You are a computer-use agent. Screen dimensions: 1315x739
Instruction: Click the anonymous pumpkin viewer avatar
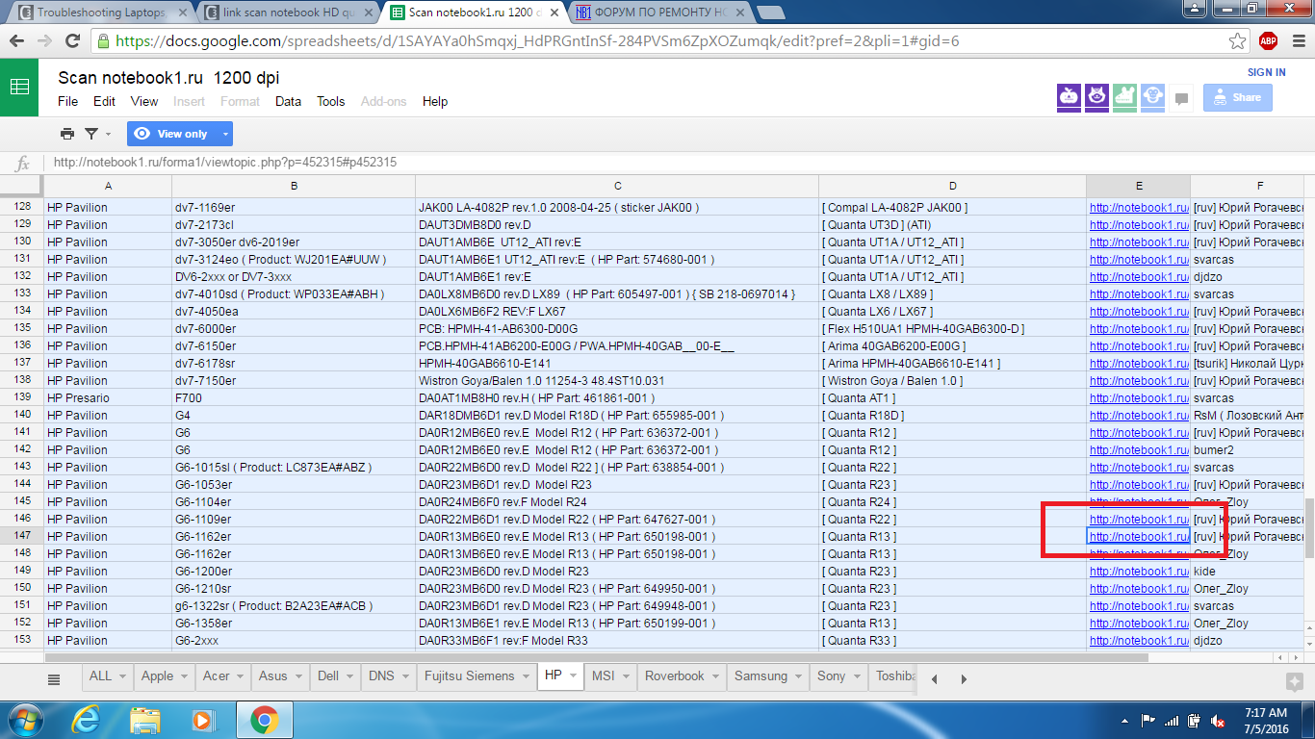(1069, 96)
